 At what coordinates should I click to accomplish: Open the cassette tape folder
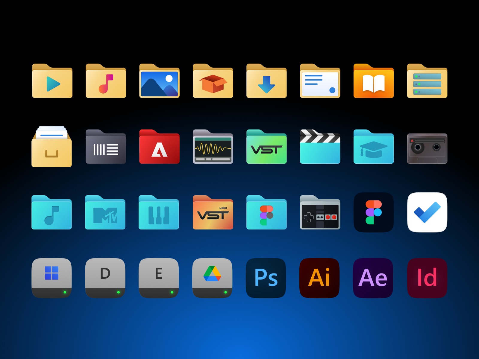click(428, 149)
